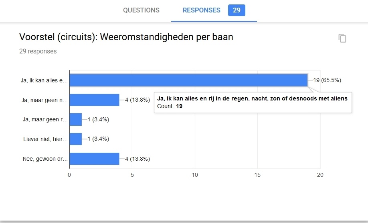This screenshot has width=368, height=223.
Task: Copy the chart using the copy icon
Action: tap(342, 38)
